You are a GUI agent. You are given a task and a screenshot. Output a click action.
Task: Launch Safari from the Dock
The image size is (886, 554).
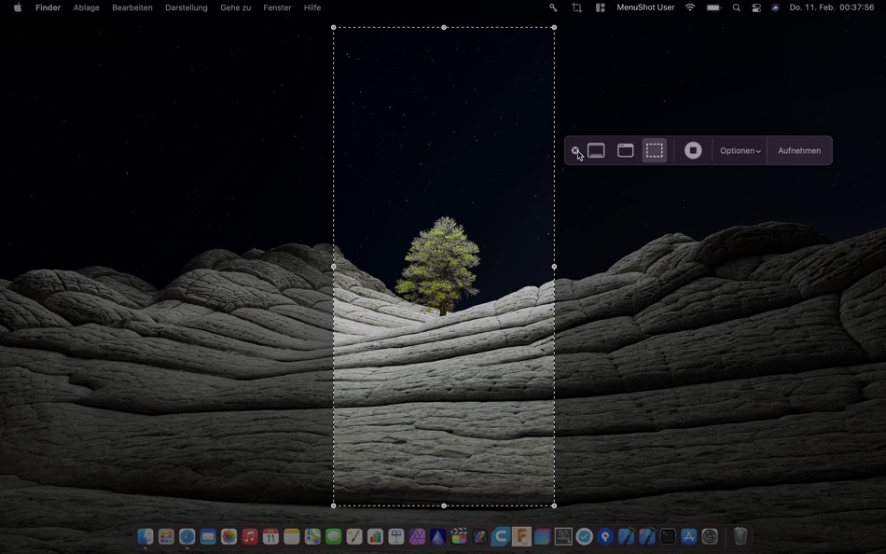pos(187,536)
